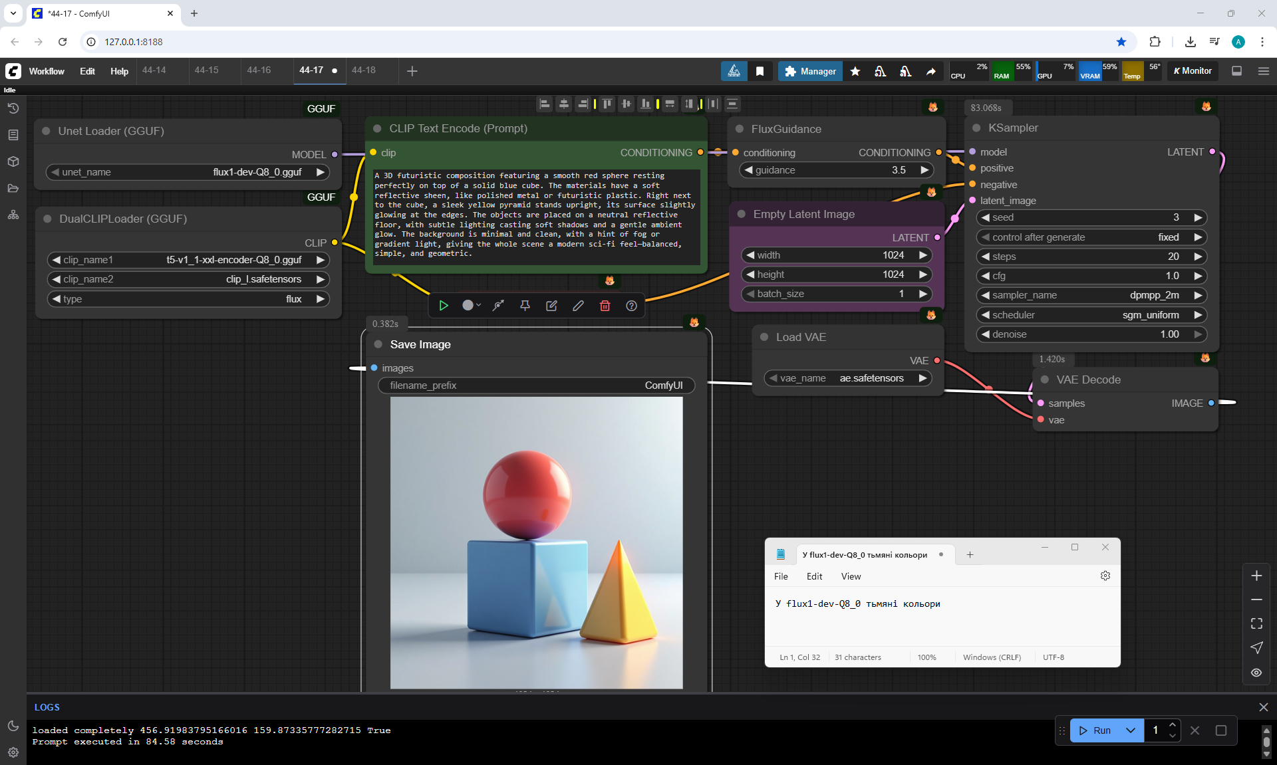
Task: Open the sampler_name dpmpp_2m combo
Action: 1091,295
